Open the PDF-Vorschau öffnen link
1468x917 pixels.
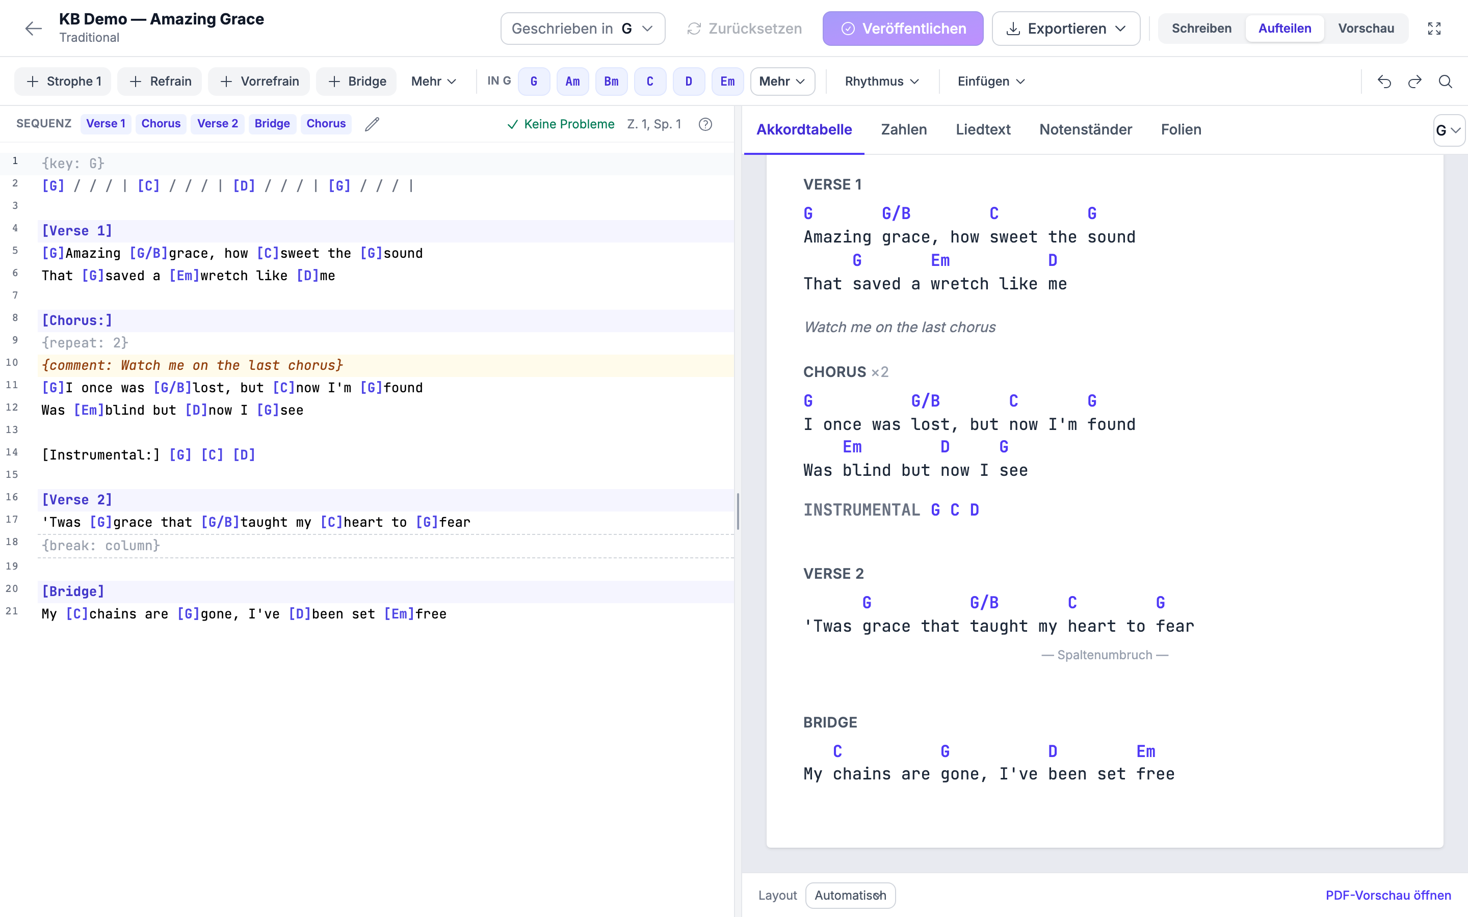tap(1388, 895)
